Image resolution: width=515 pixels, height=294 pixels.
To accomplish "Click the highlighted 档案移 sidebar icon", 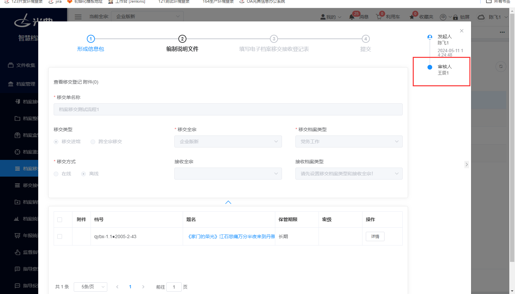I will (17, 169).
